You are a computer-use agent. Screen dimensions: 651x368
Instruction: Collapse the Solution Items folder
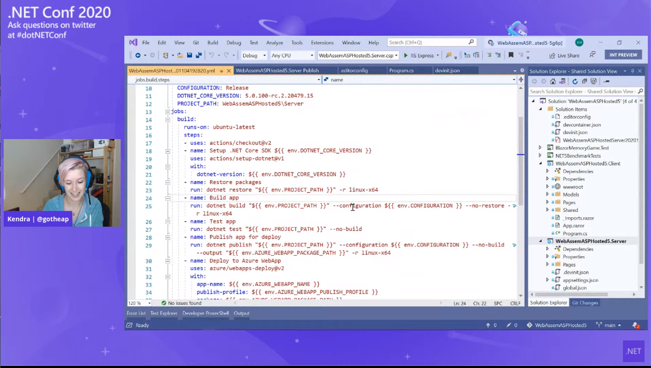coord(540,109)
